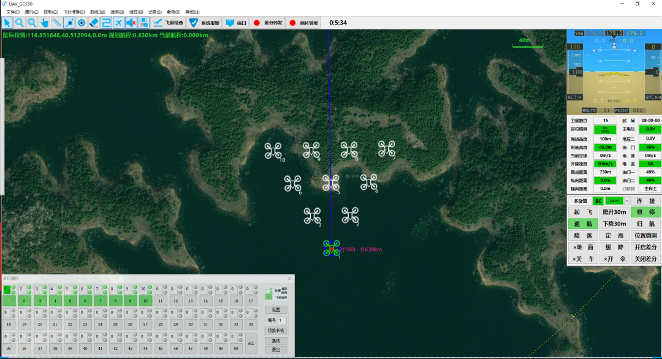
Task: Select all drones with ALL button
Action: [251, 343]
